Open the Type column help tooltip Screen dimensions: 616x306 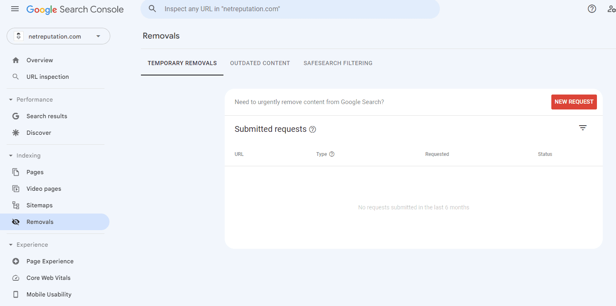tap(331, 154)
